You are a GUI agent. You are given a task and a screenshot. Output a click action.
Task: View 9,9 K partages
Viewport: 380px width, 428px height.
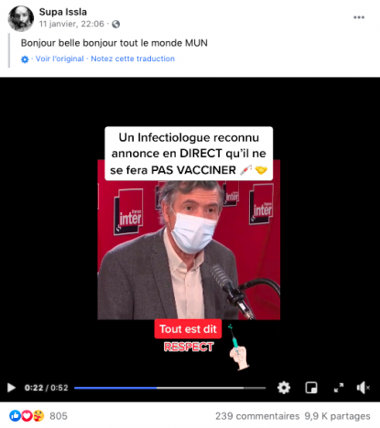pyautogui.click(x=337, y=416)
